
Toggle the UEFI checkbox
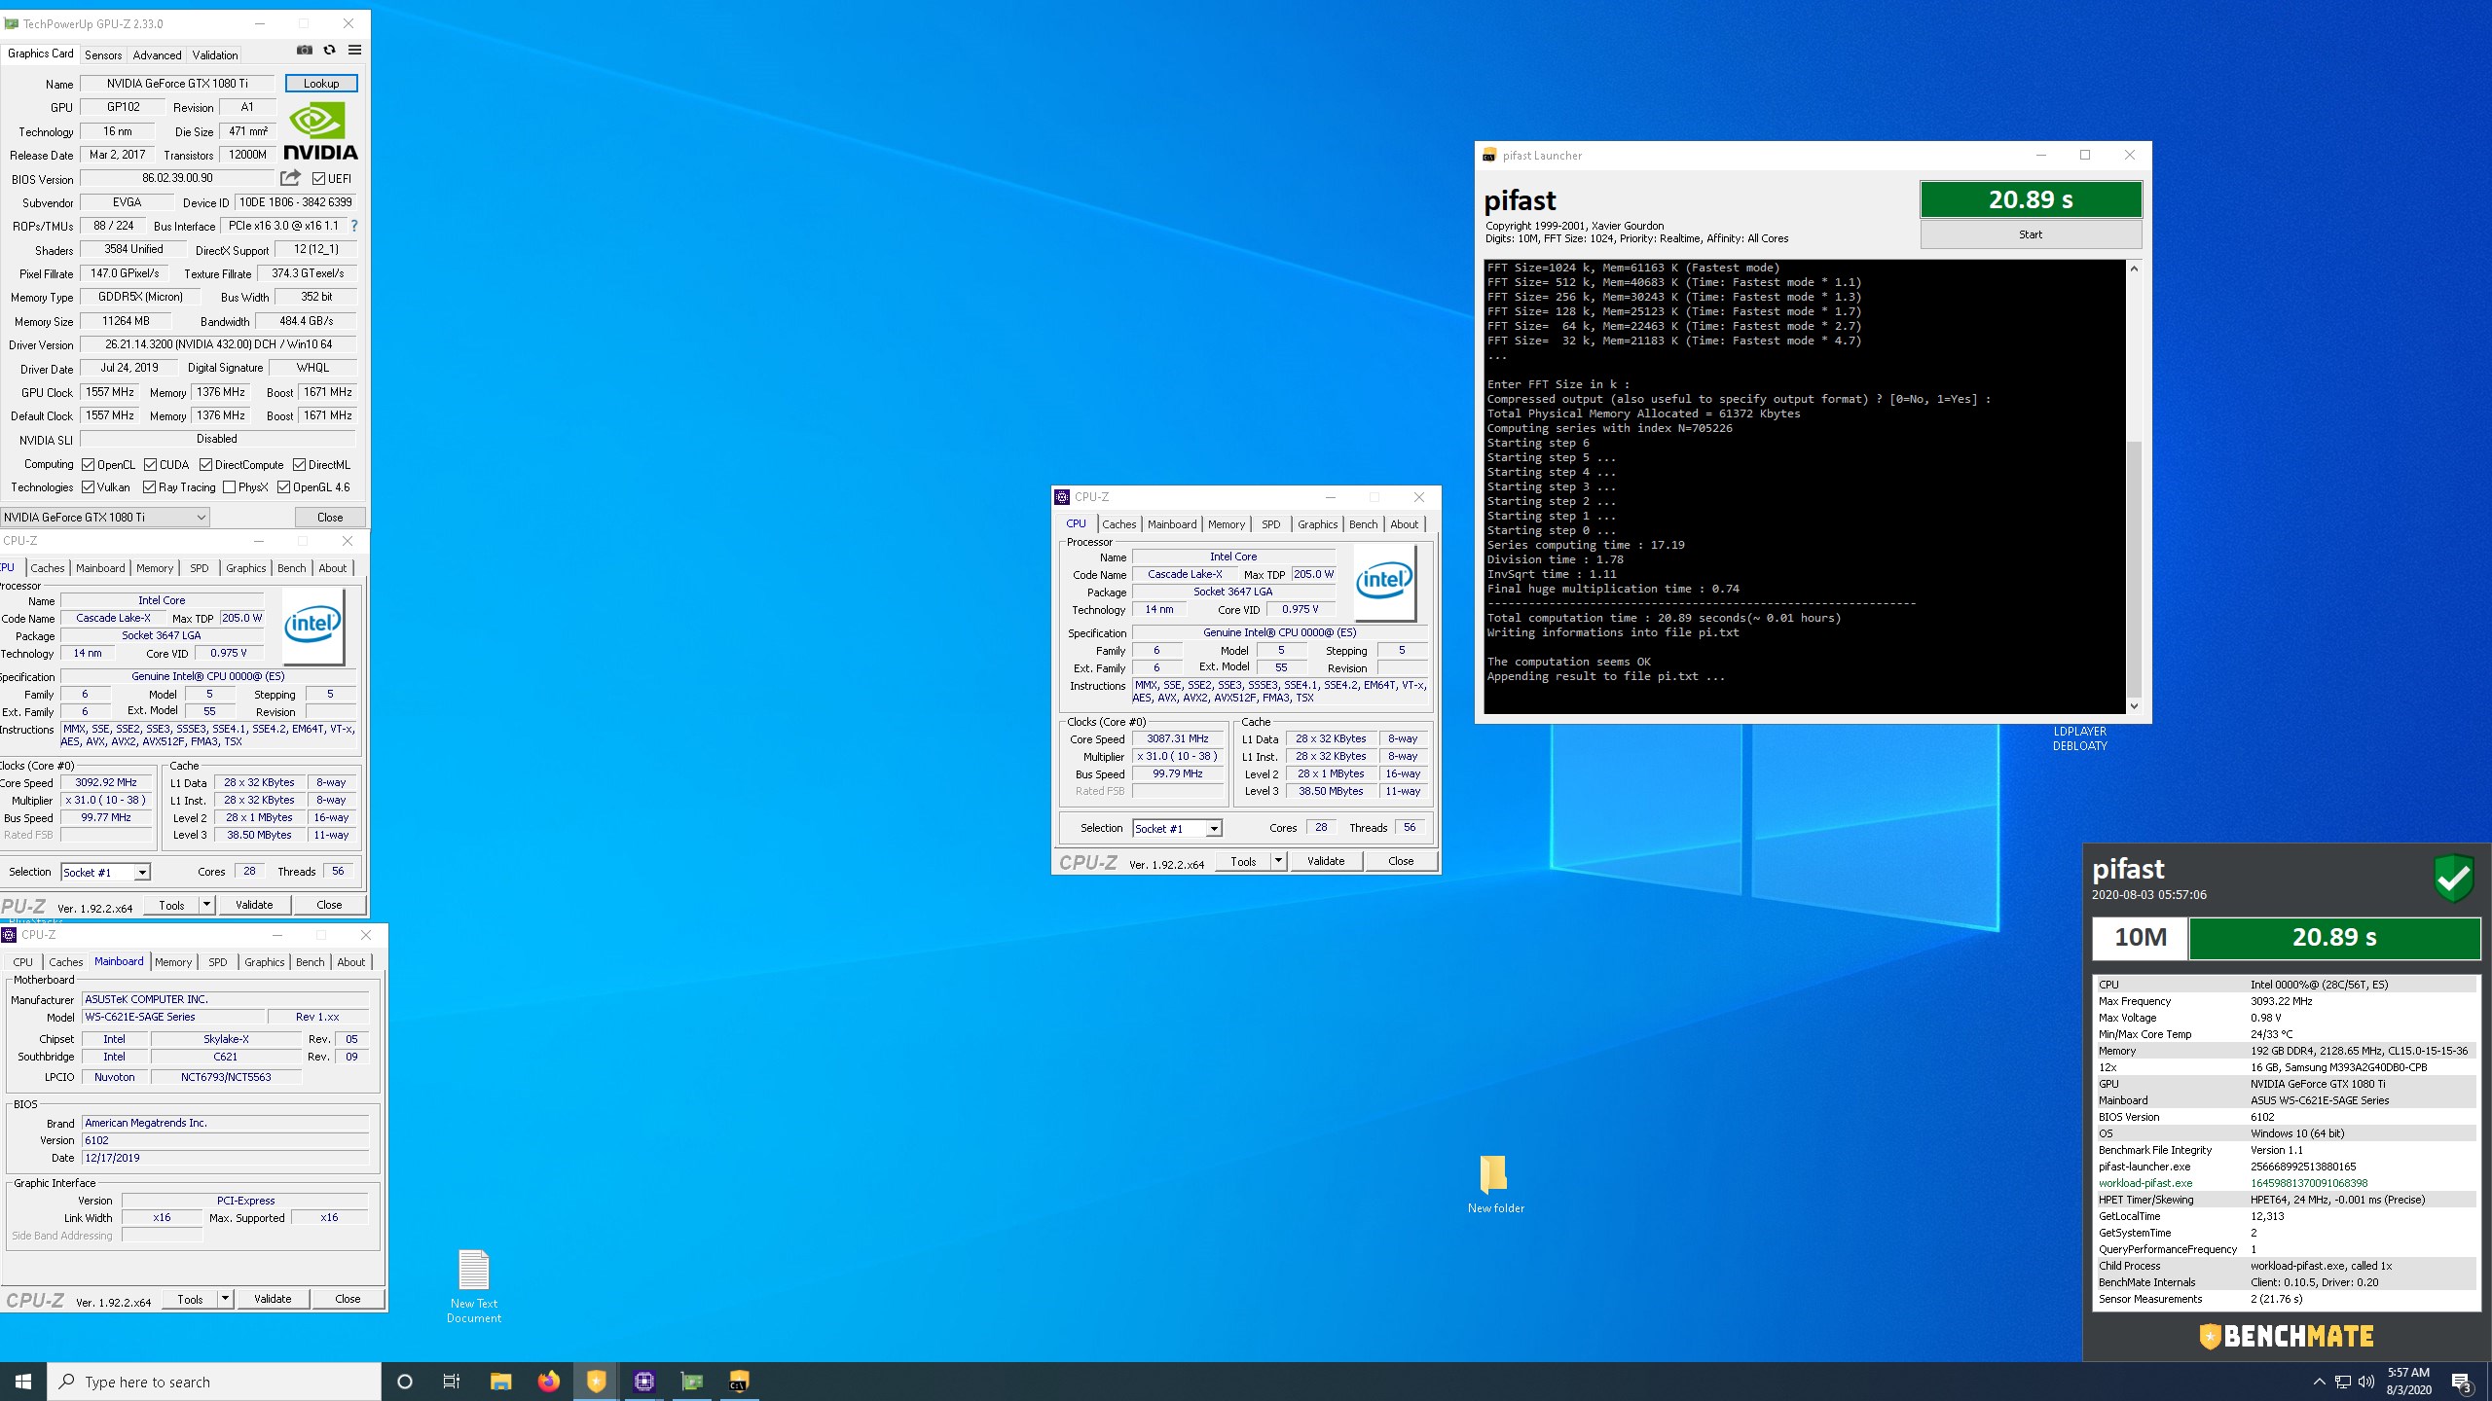click(318, 178)
